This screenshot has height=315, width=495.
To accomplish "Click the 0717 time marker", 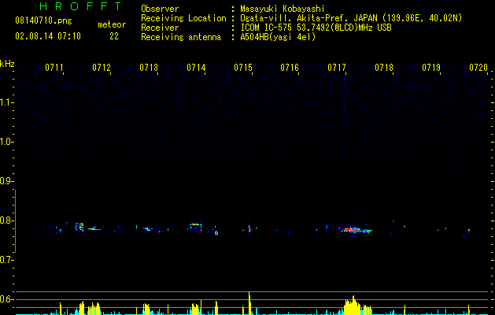I will click(x=337, y=67).
